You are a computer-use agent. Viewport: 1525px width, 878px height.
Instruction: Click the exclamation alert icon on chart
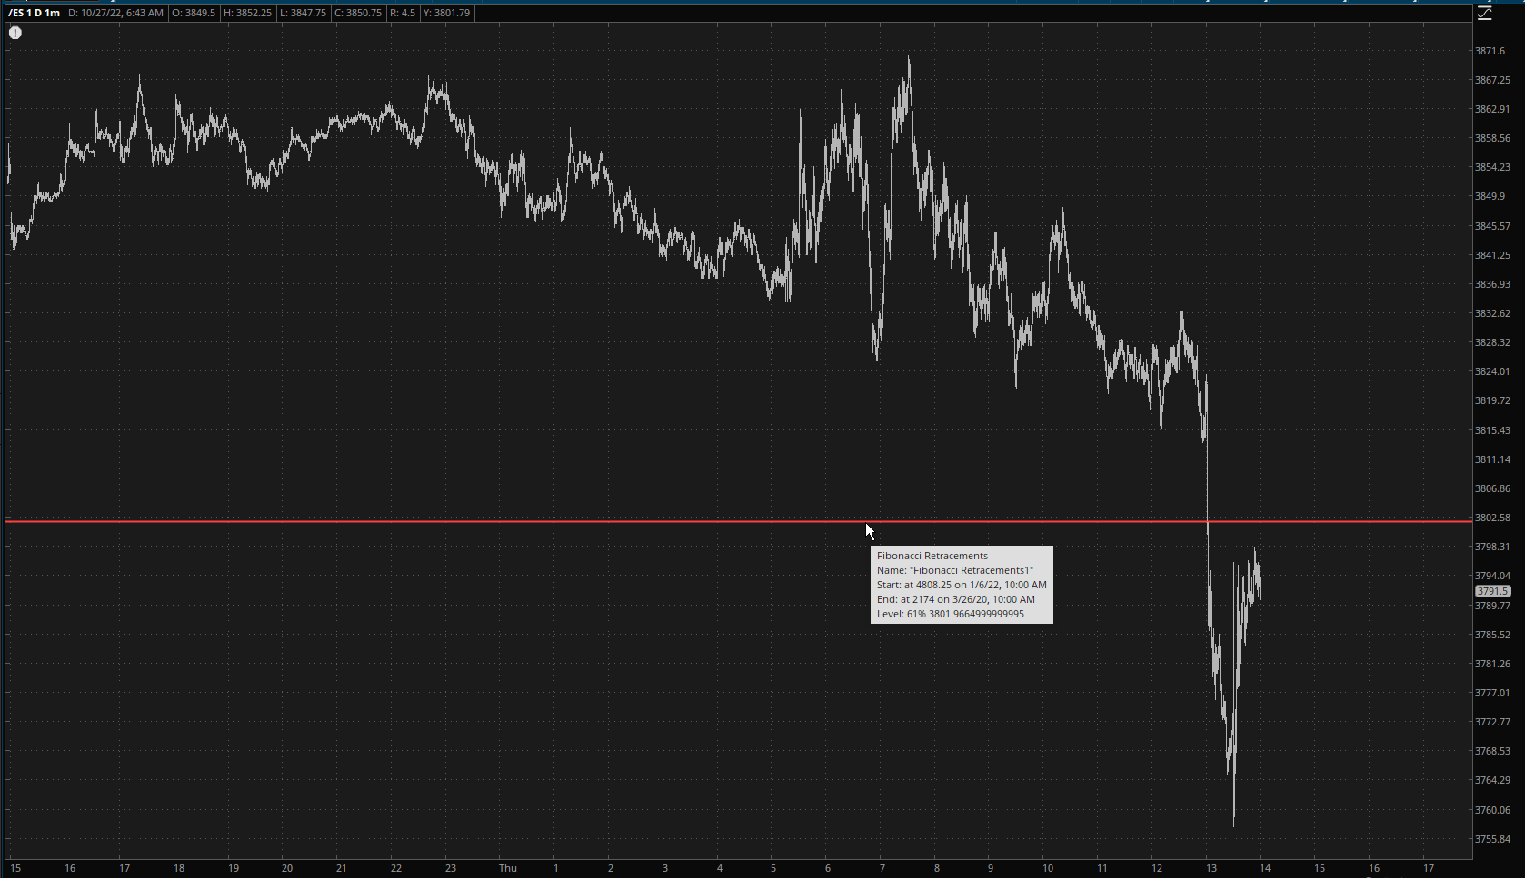(15, 33)
